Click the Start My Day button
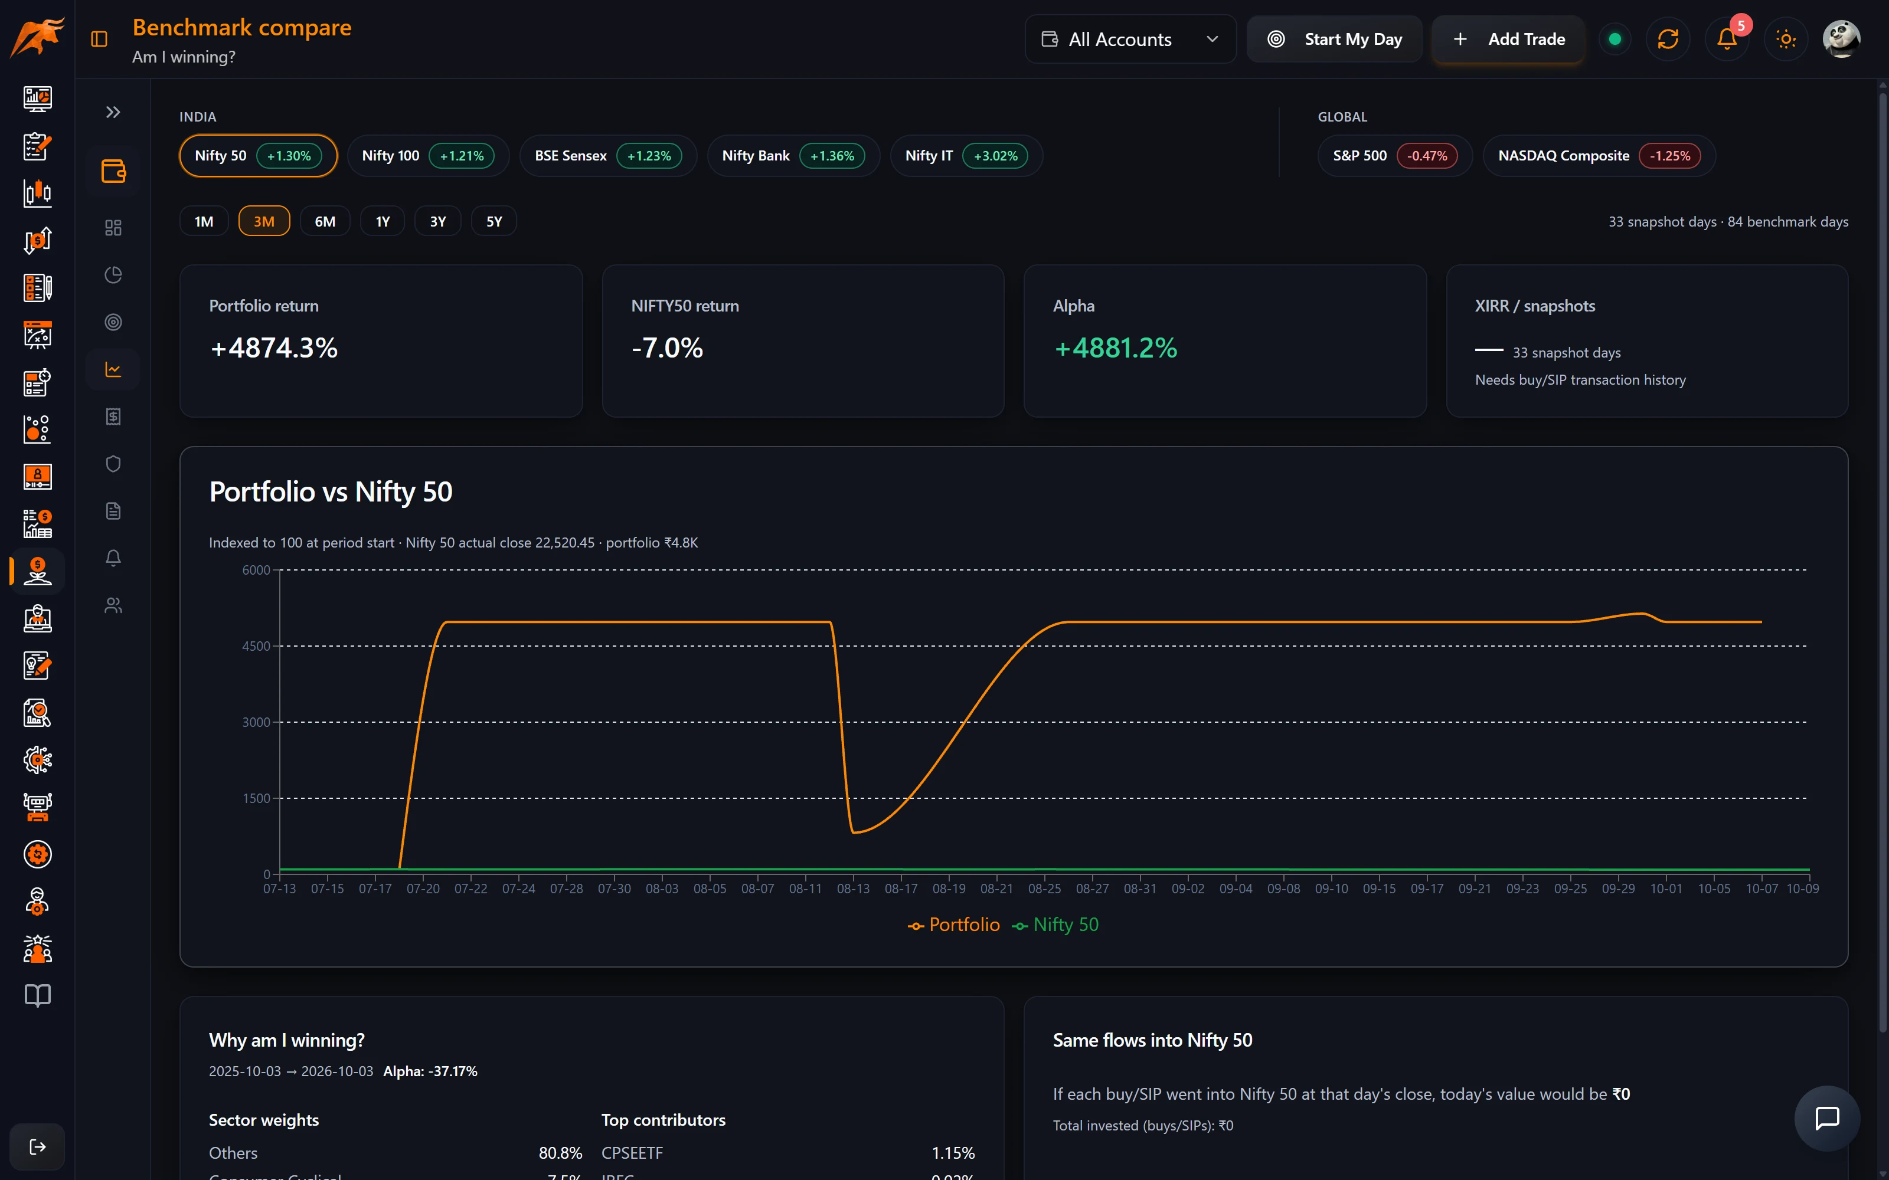This screenshot has width=1889, height=1180. (x=1334, y=39)
